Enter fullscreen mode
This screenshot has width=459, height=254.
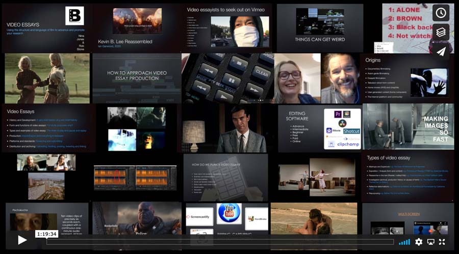click(x=442, y=242)
